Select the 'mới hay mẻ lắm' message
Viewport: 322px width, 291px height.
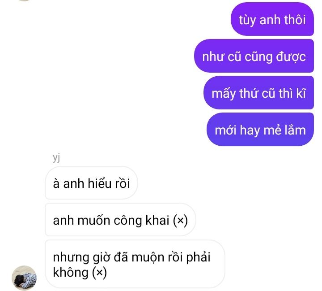(x=260, y=130)
